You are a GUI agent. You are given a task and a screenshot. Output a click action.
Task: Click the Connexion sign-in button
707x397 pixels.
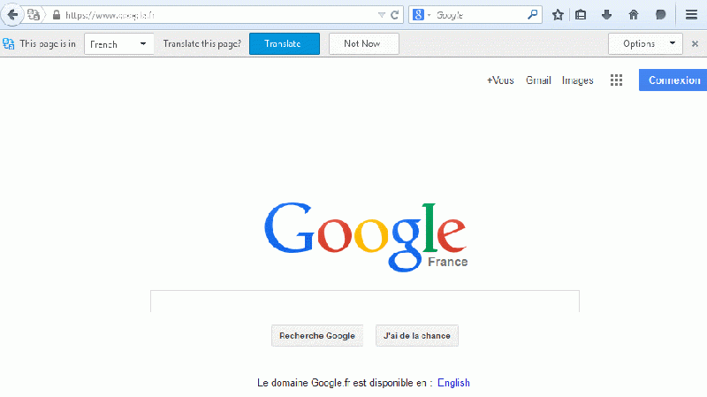coord(673,80)
